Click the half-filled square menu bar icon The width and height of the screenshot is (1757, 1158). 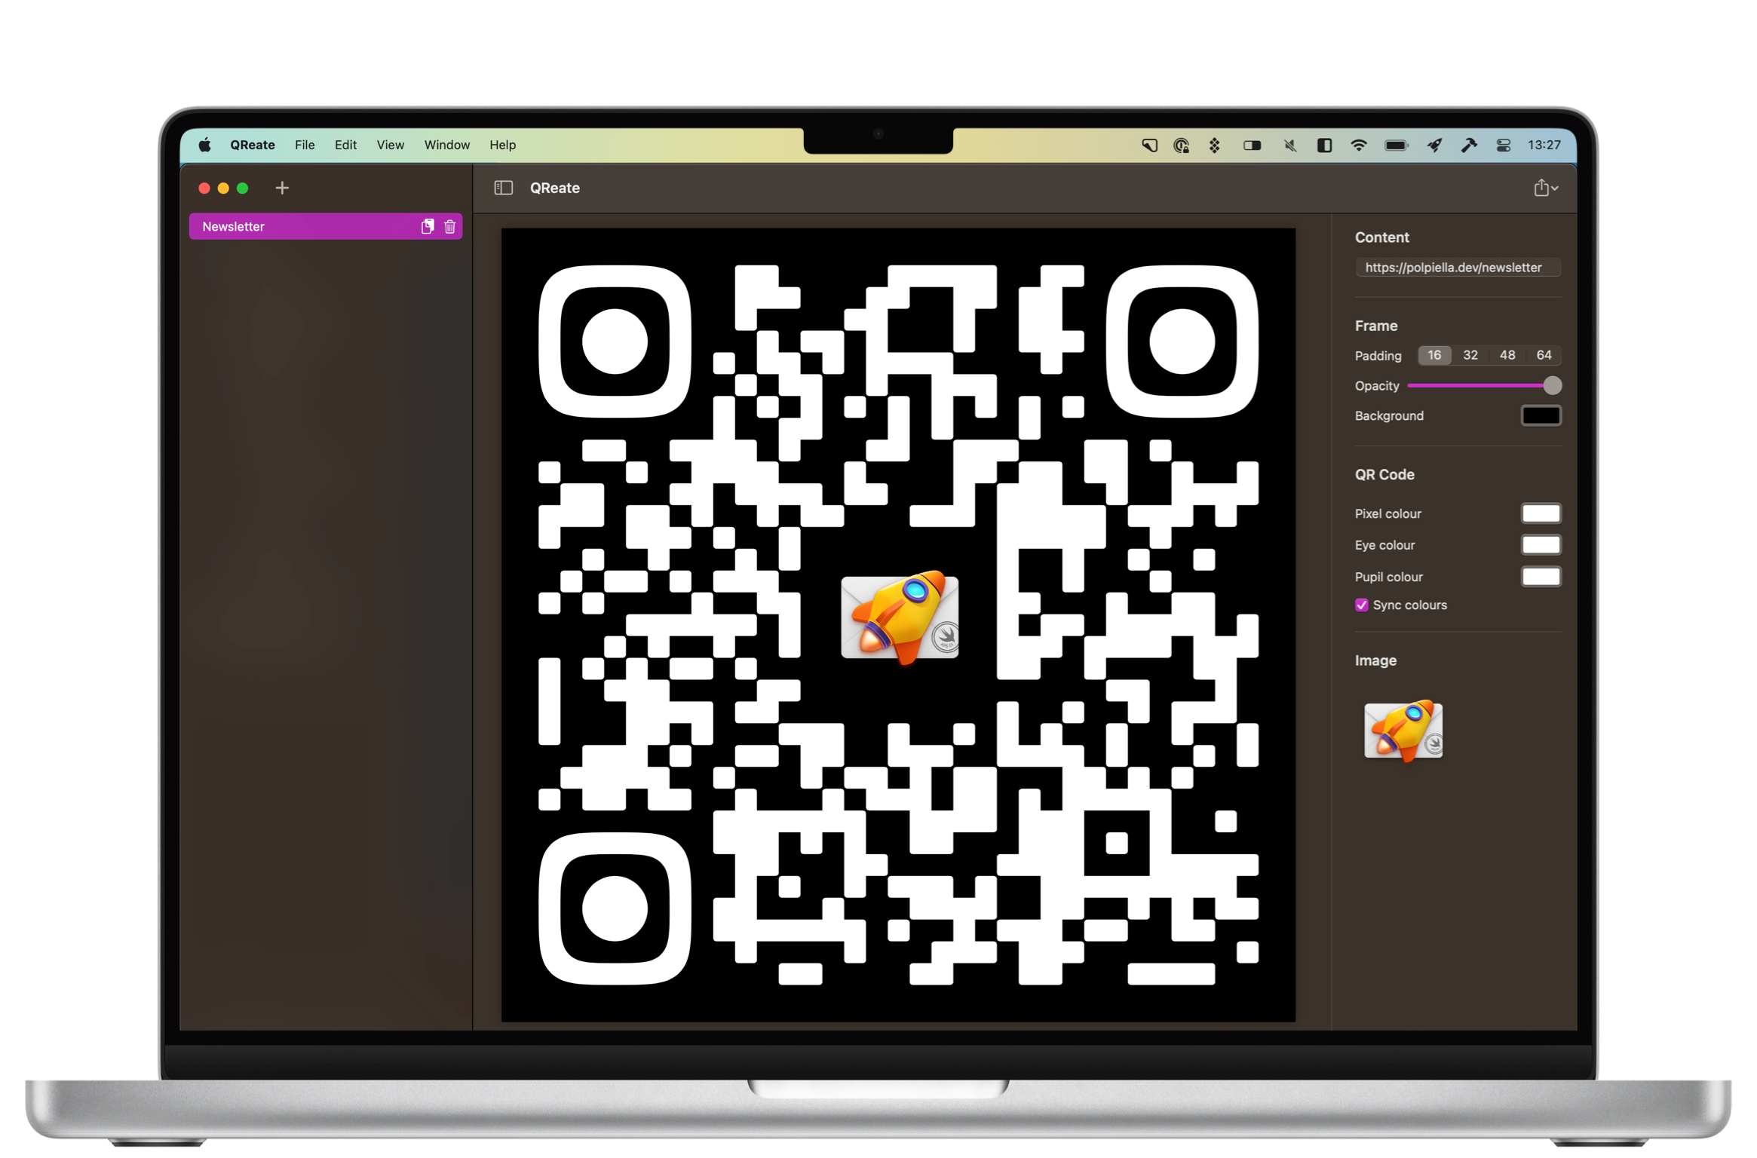1324,145
